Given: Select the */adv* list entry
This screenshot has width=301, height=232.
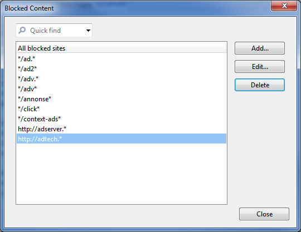Looking at the screenshot, I should [122, 88].
